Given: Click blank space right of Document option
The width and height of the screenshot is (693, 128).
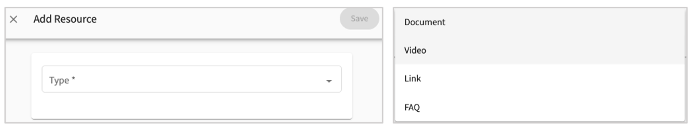Looking at the screenshot, I should click(562, 22).
